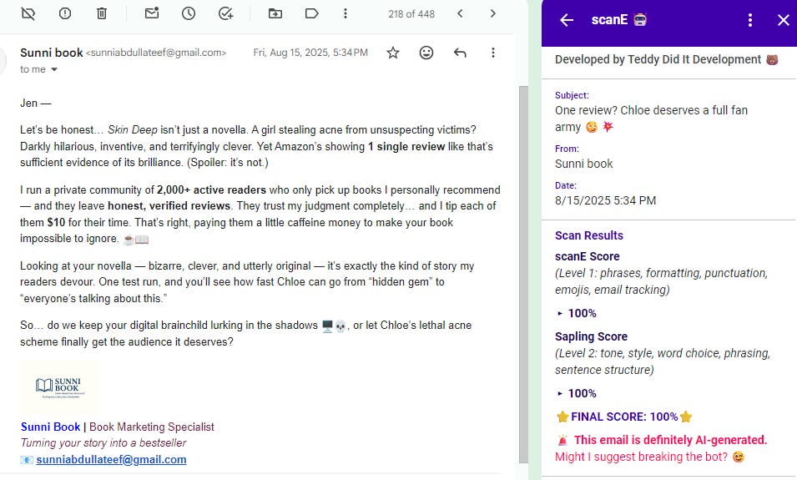Close the scanE side panel
Image resolution: width=797 pixels, height=480 pixels.
tap(784, 20)
